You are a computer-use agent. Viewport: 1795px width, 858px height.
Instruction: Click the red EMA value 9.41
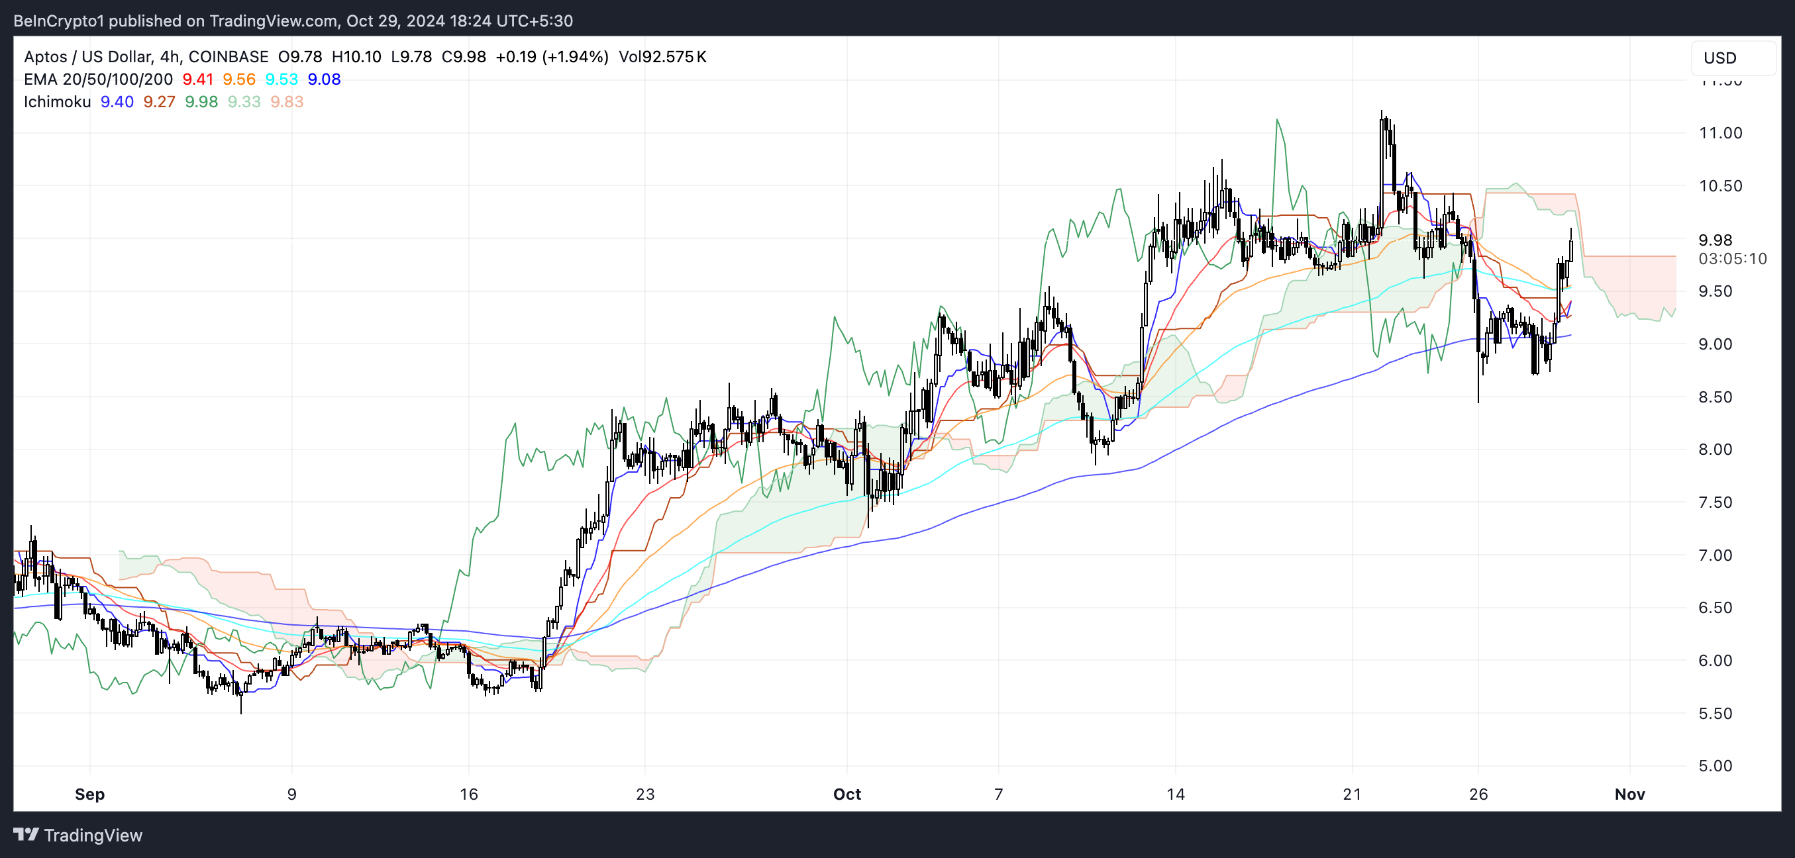click(x=198, y=79)
